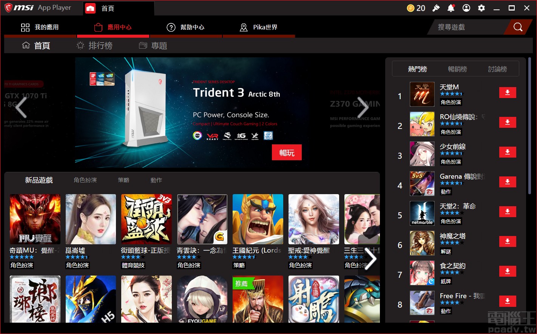Open netmarble 天堂2 app icon
Image resolution: width=537 pixels, height=334 pixels.
coord(422,213)
